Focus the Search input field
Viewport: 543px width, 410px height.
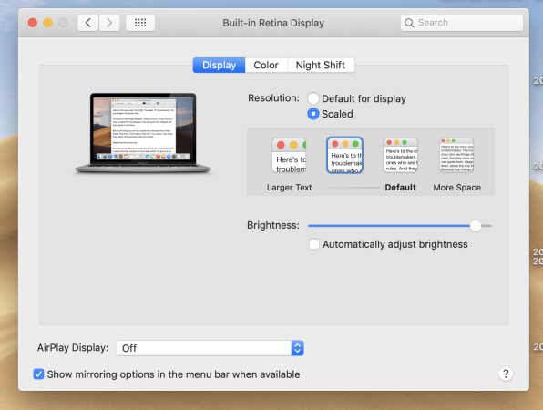[x=462, y=23]
